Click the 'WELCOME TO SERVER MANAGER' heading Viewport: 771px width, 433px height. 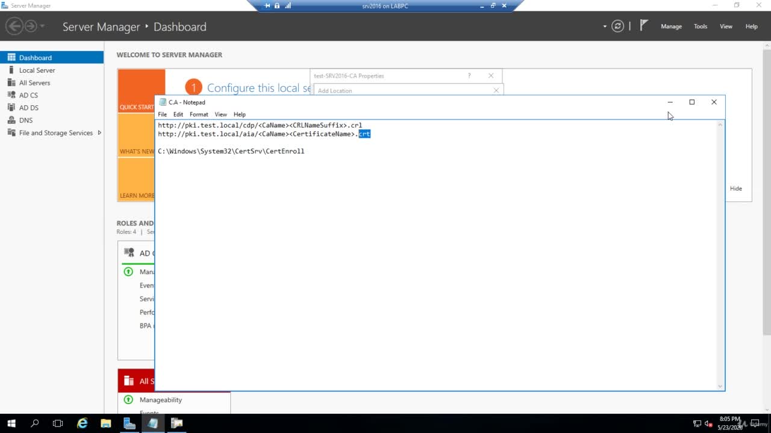point(169,55)
